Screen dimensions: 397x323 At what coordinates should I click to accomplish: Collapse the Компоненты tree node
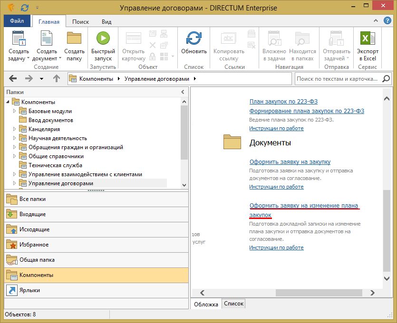(8, 102)
